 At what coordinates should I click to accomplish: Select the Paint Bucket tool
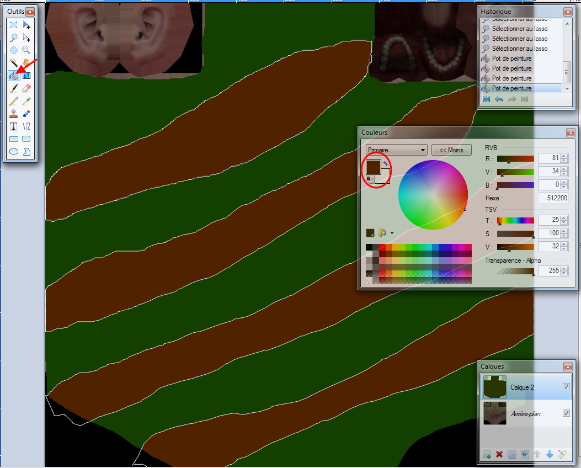(14, 76)
